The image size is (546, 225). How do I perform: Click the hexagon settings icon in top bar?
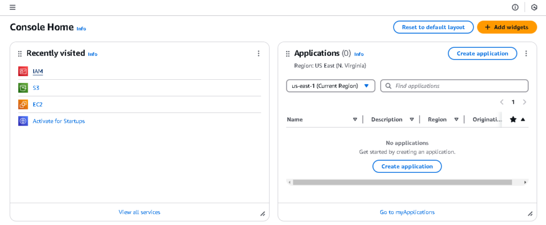tap(534, 7)
